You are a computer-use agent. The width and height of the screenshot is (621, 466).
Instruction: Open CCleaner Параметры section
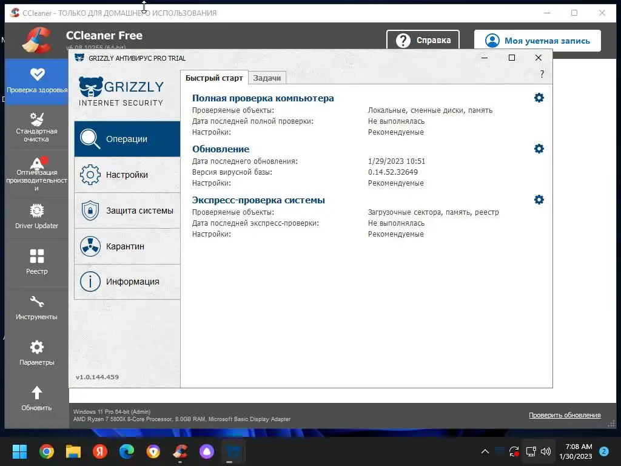tap(37, 354)
